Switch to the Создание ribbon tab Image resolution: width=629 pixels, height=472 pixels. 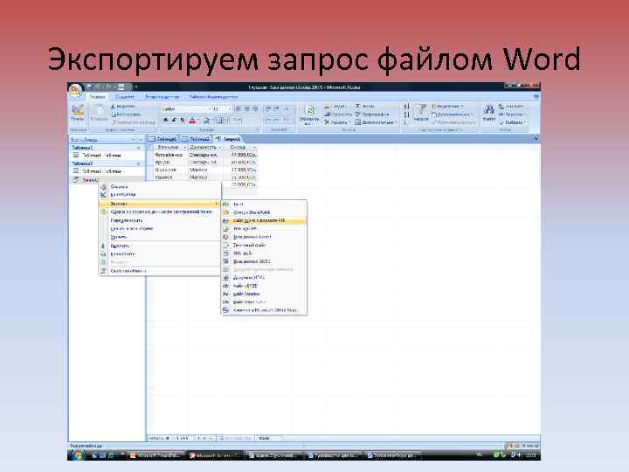(125, 97)
